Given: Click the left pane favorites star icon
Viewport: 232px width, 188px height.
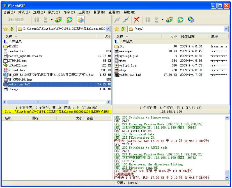Looking at the screenshot, I should pyautogui.click(x=6, y=29).
